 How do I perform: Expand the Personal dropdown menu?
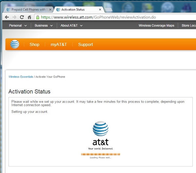tap(18, 25)
